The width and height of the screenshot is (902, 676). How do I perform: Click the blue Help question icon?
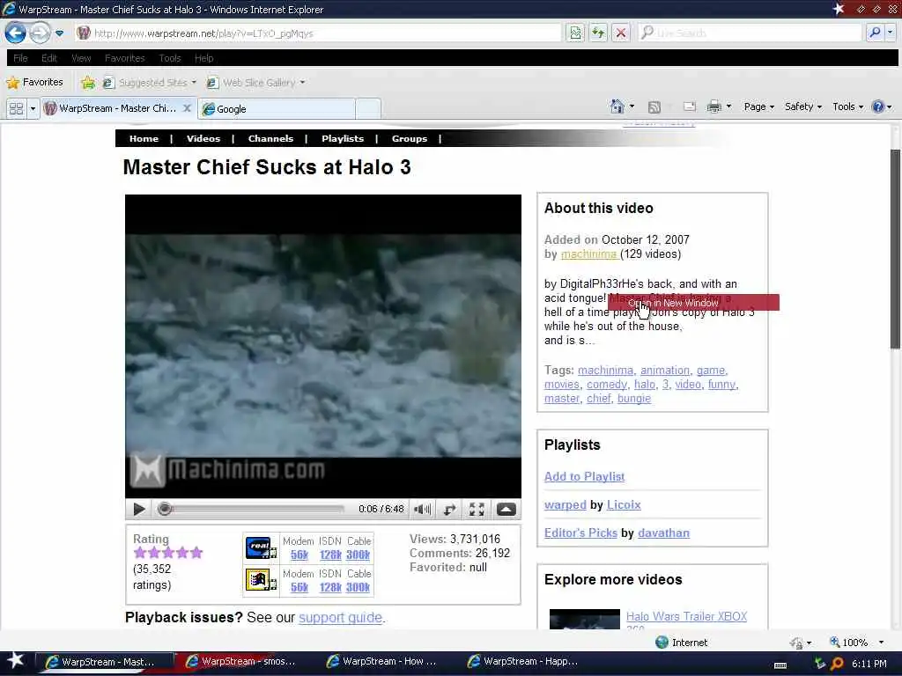pos(878,107)
